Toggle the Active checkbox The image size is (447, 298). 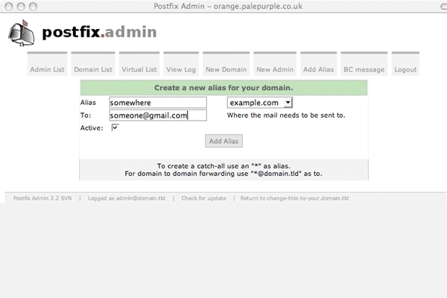pyautogui.click(x=115, y=127)
